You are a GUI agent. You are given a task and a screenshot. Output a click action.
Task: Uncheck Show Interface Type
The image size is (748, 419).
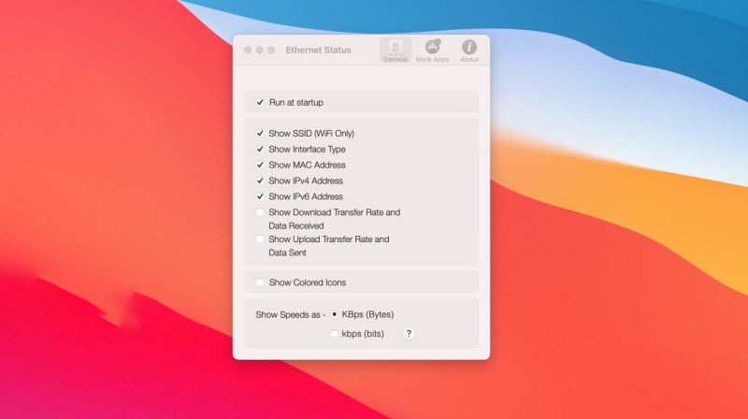click(x=260, y=149)
